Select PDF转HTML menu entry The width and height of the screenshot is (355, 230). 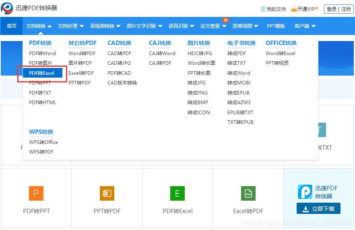[x=43, y=103]
